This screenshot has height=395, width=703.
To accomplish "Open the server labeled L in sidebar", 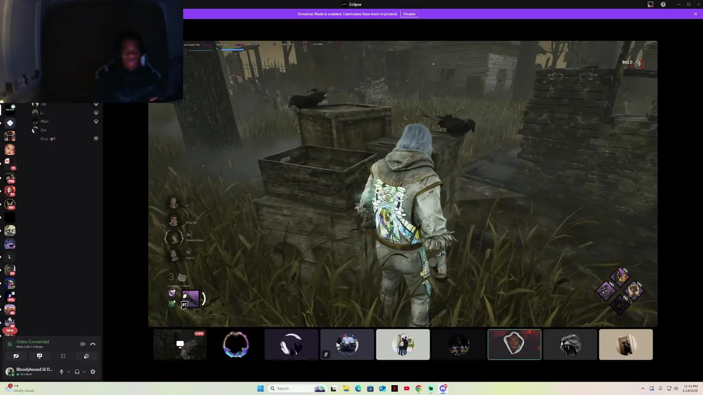I will click(x=10, y=257).
